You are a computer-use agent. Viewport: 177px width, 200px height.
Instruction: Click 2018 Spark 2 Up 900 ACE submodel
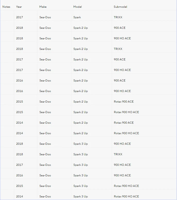(x=120, y=28)
